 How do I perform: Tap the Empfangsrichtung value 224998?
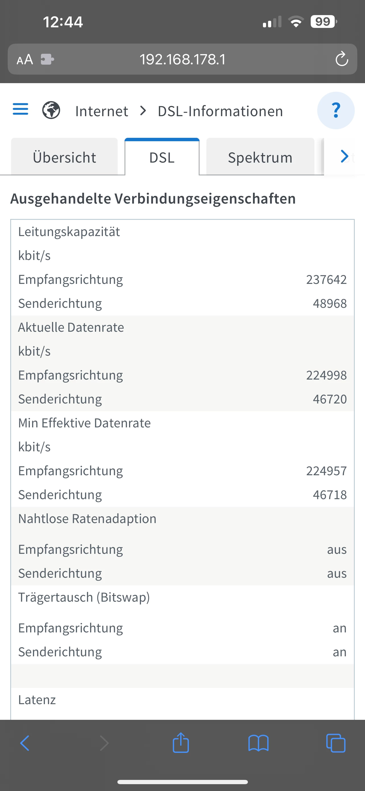(x=326, y=375)
